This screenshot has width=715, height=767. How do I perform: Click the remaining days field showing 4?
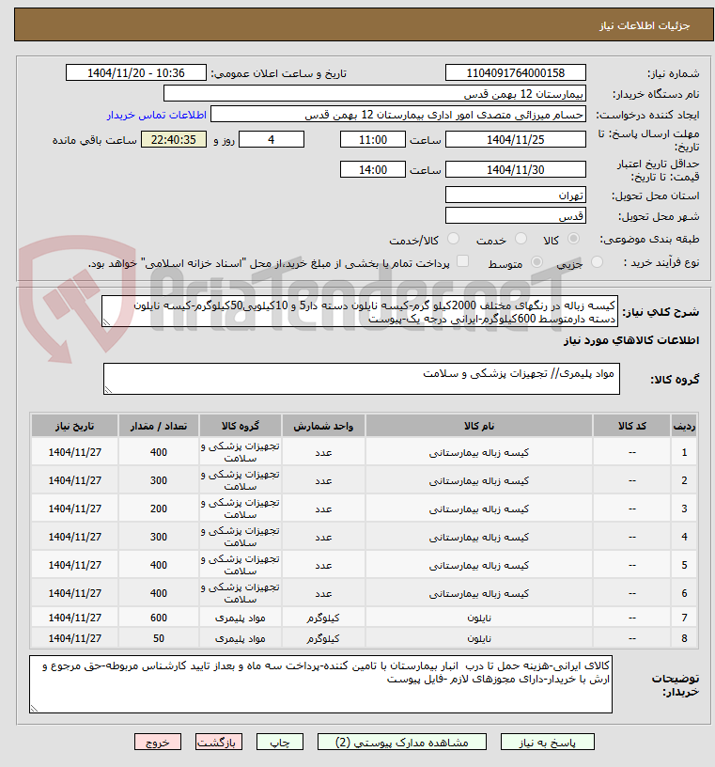pos(272,139)
